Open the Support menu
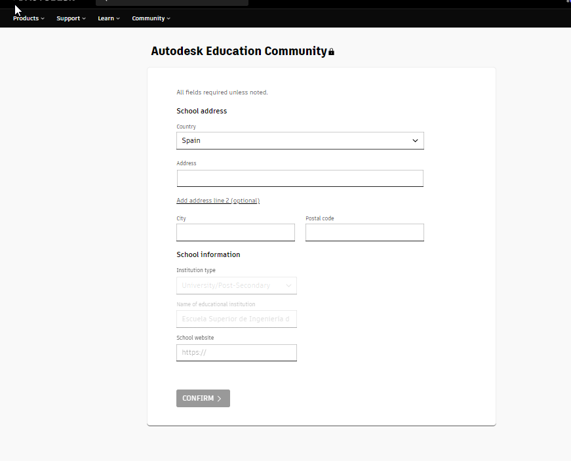This screenshot has width=571, height=461. pyautogui.click(x=71, y=18)
